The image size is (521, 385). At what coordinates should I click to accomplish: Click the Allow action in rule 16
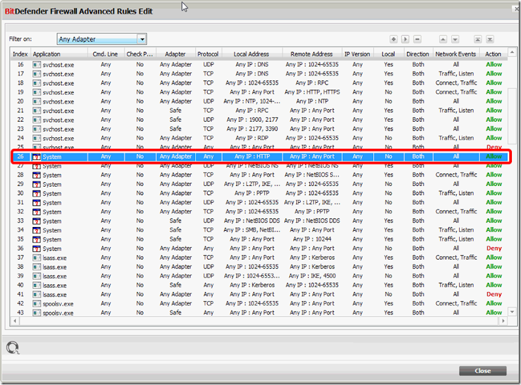[494, 64]
